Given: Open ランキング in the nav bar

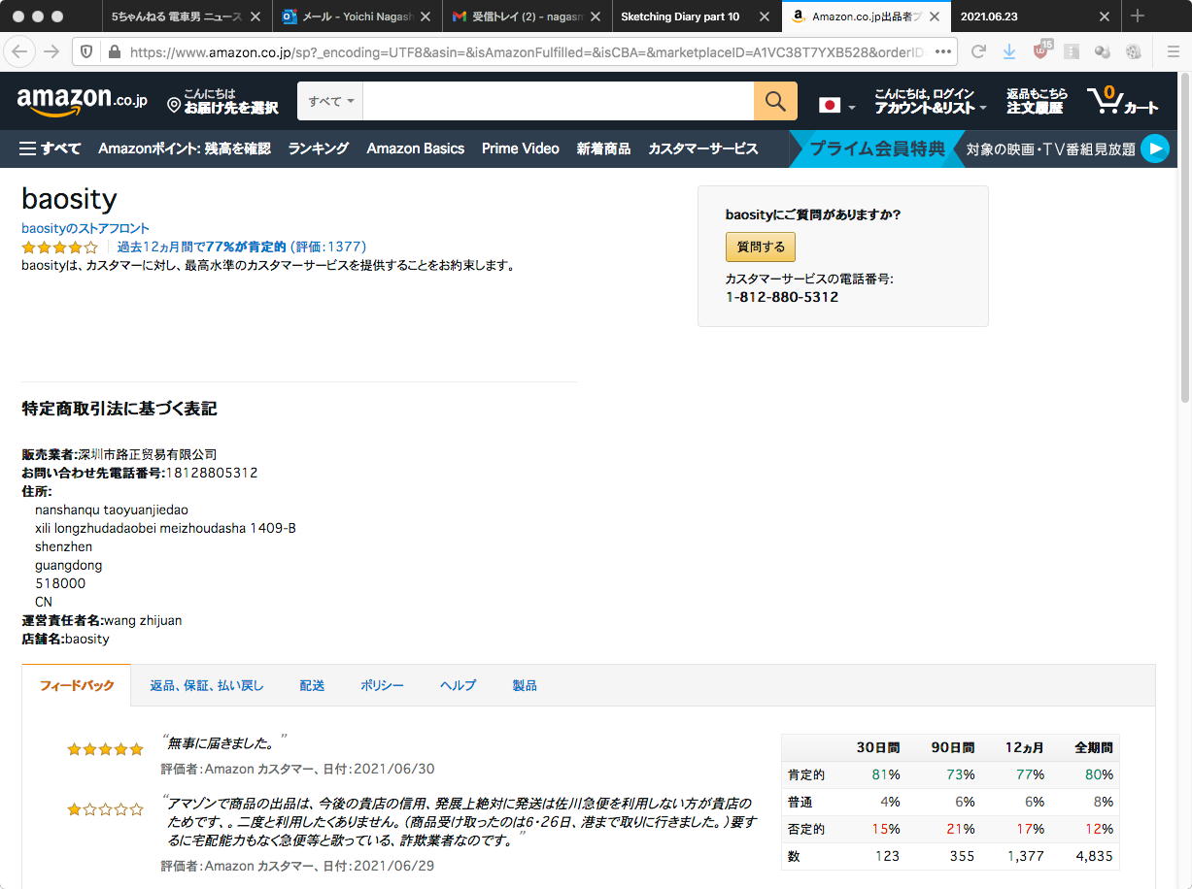Looking at the screenshot, I should pyautogui.click(x=318, y=148).
